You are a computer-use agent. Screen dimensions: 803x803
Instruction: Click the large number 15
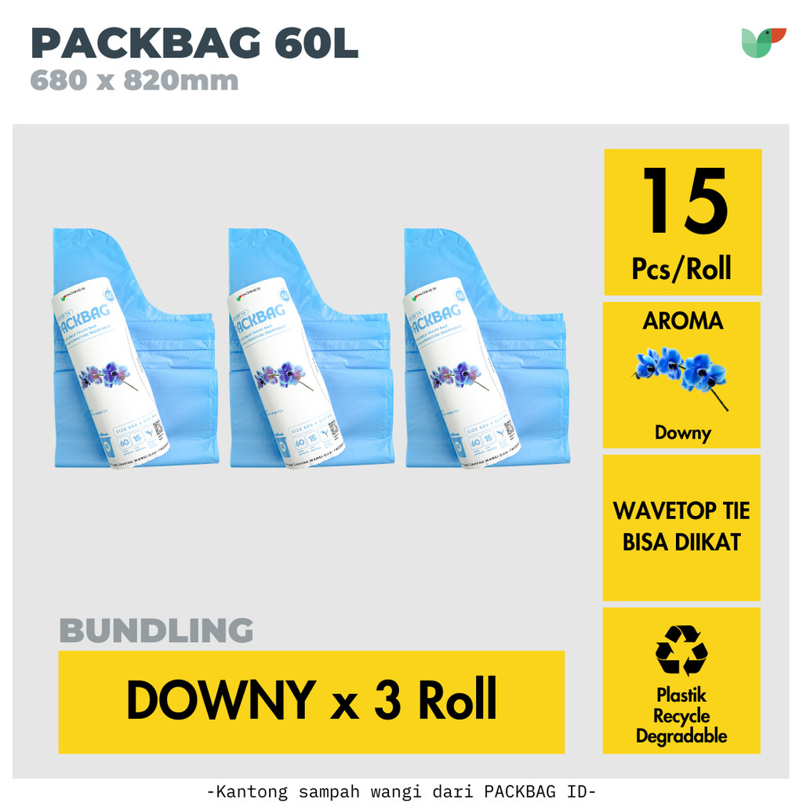pos(684,201)
